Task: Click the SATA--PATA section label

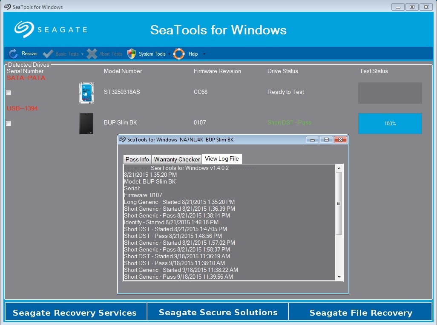Action: tap(26, 78)
